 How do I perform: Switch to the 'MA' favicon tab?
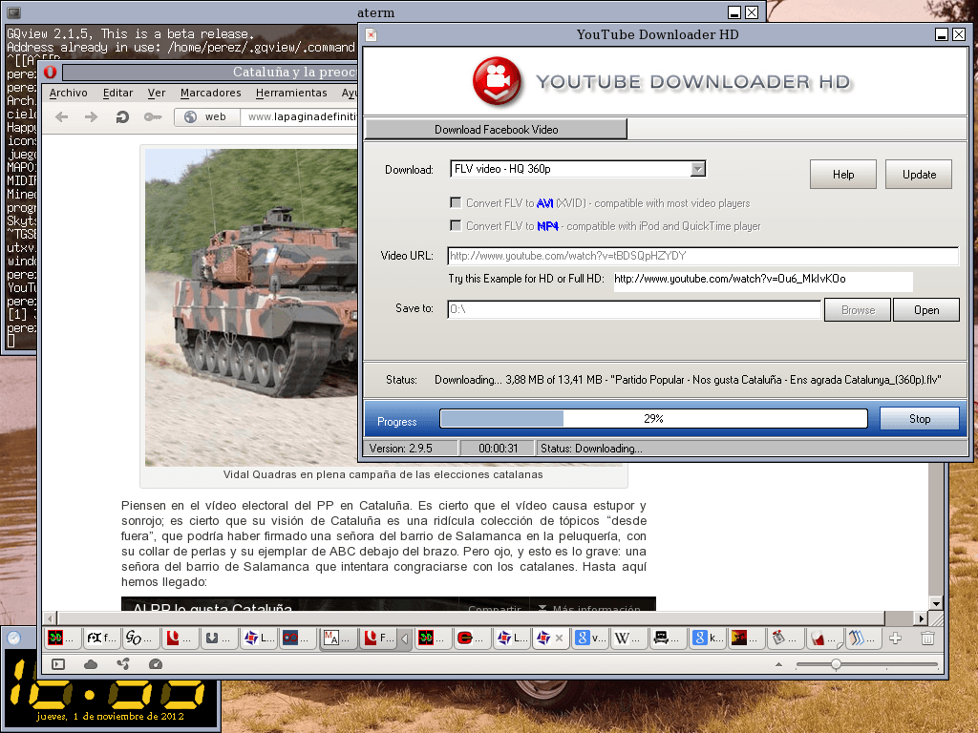337,639
